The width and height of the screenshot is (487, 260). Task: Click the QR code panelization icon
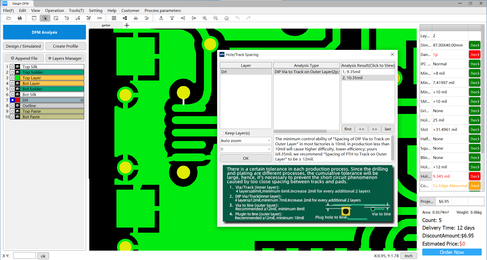pos(114,18)
